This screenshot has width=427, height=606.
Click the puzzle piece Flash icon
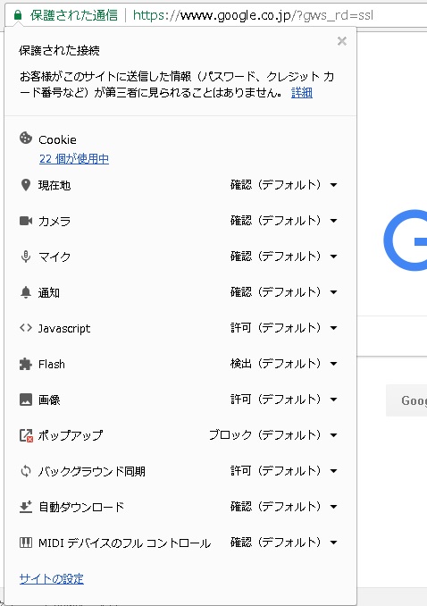[x=26, y=364]
